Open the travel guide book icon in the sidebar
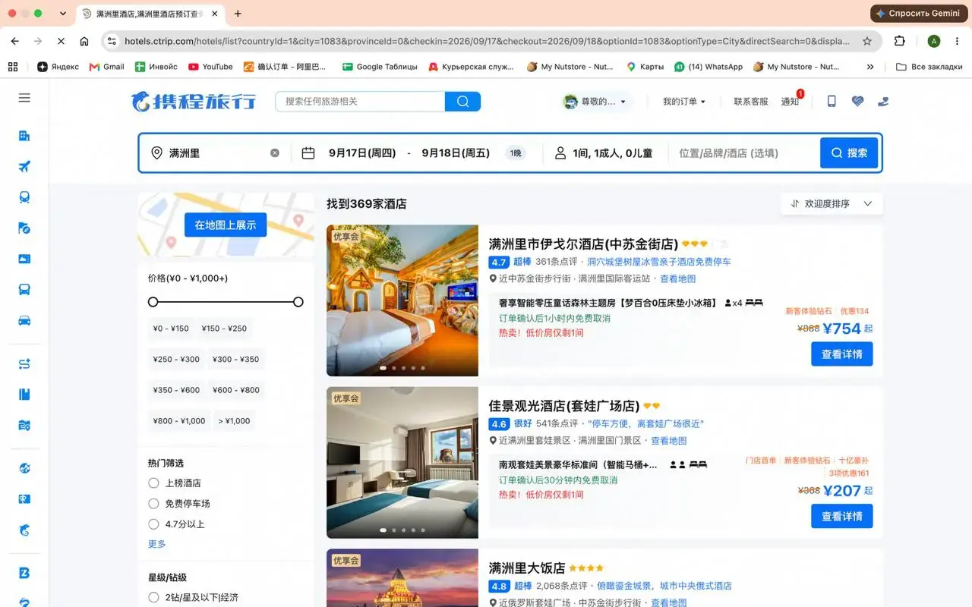This screenshot has width=972, height=607. [x=24, y=395]
